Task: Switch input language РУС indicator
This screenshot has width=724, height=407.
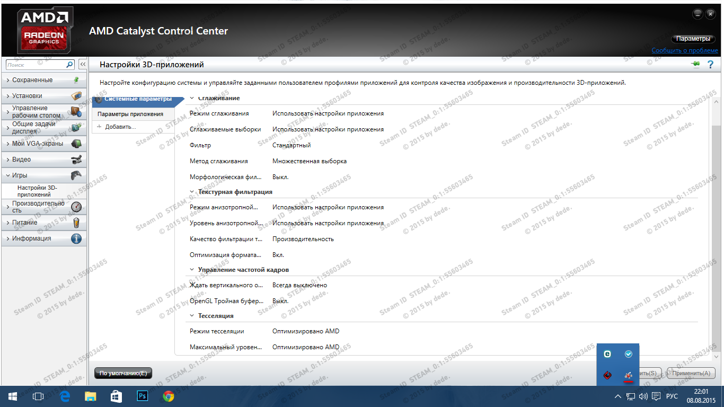Action: tap(672, 396)
